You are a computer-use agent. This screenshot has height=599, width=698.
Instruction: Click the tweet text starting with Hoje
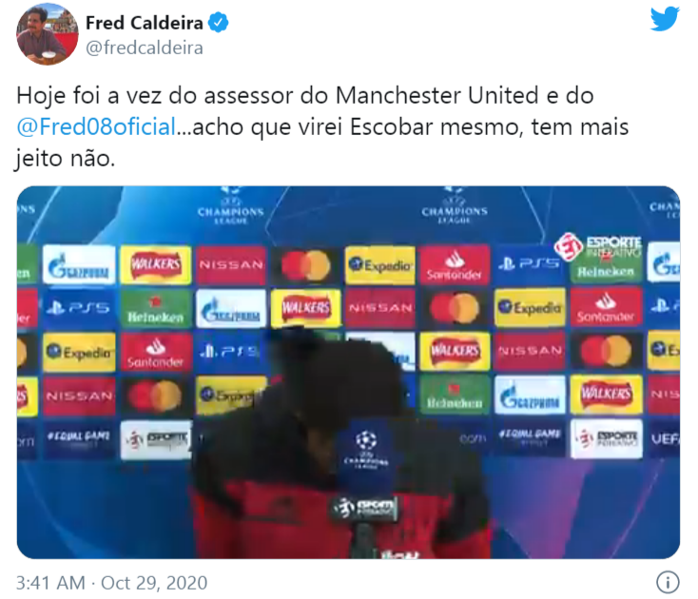322,127
